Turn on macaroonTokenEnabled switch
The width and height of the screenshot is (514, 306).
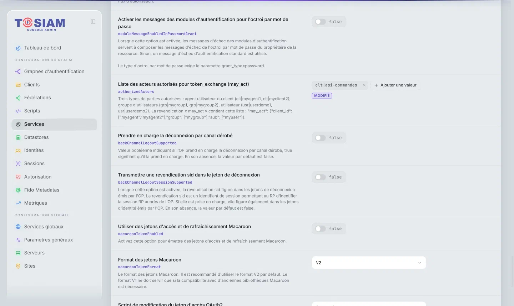(321, 229)
